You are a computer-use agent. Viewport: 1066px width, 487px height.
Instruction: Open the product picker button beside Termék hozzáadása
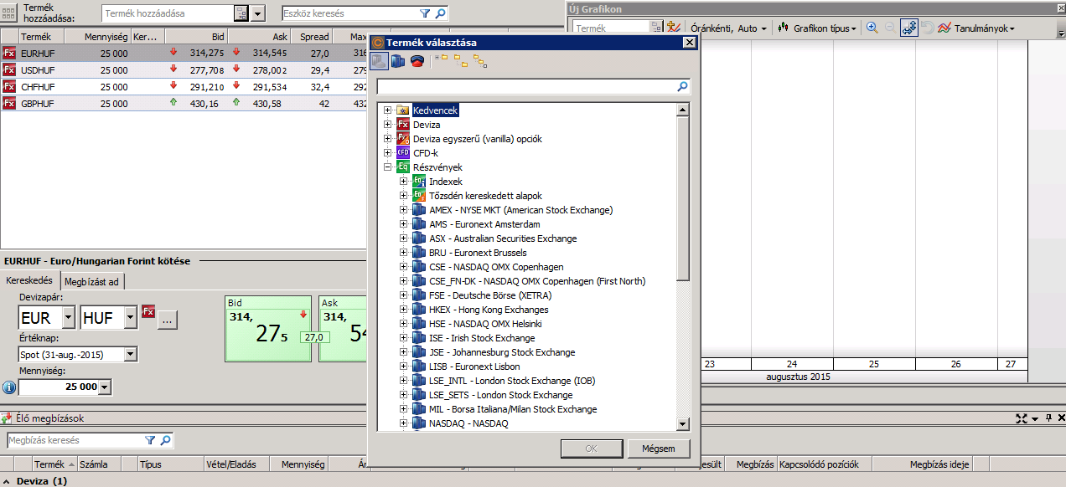tap(241, 13)
